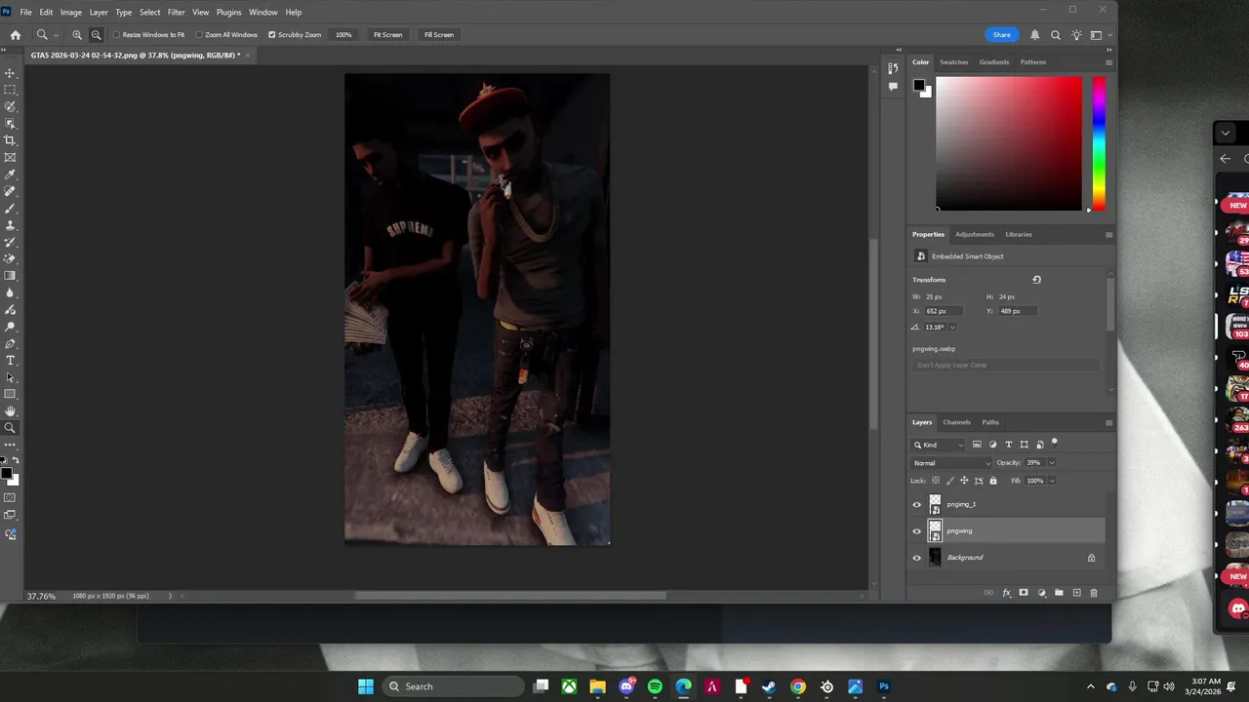Image resolution: width=1249 pixels, height=702 pixels.
Task: Open the Normal blend mode dropdown
Action: (951, 463)
